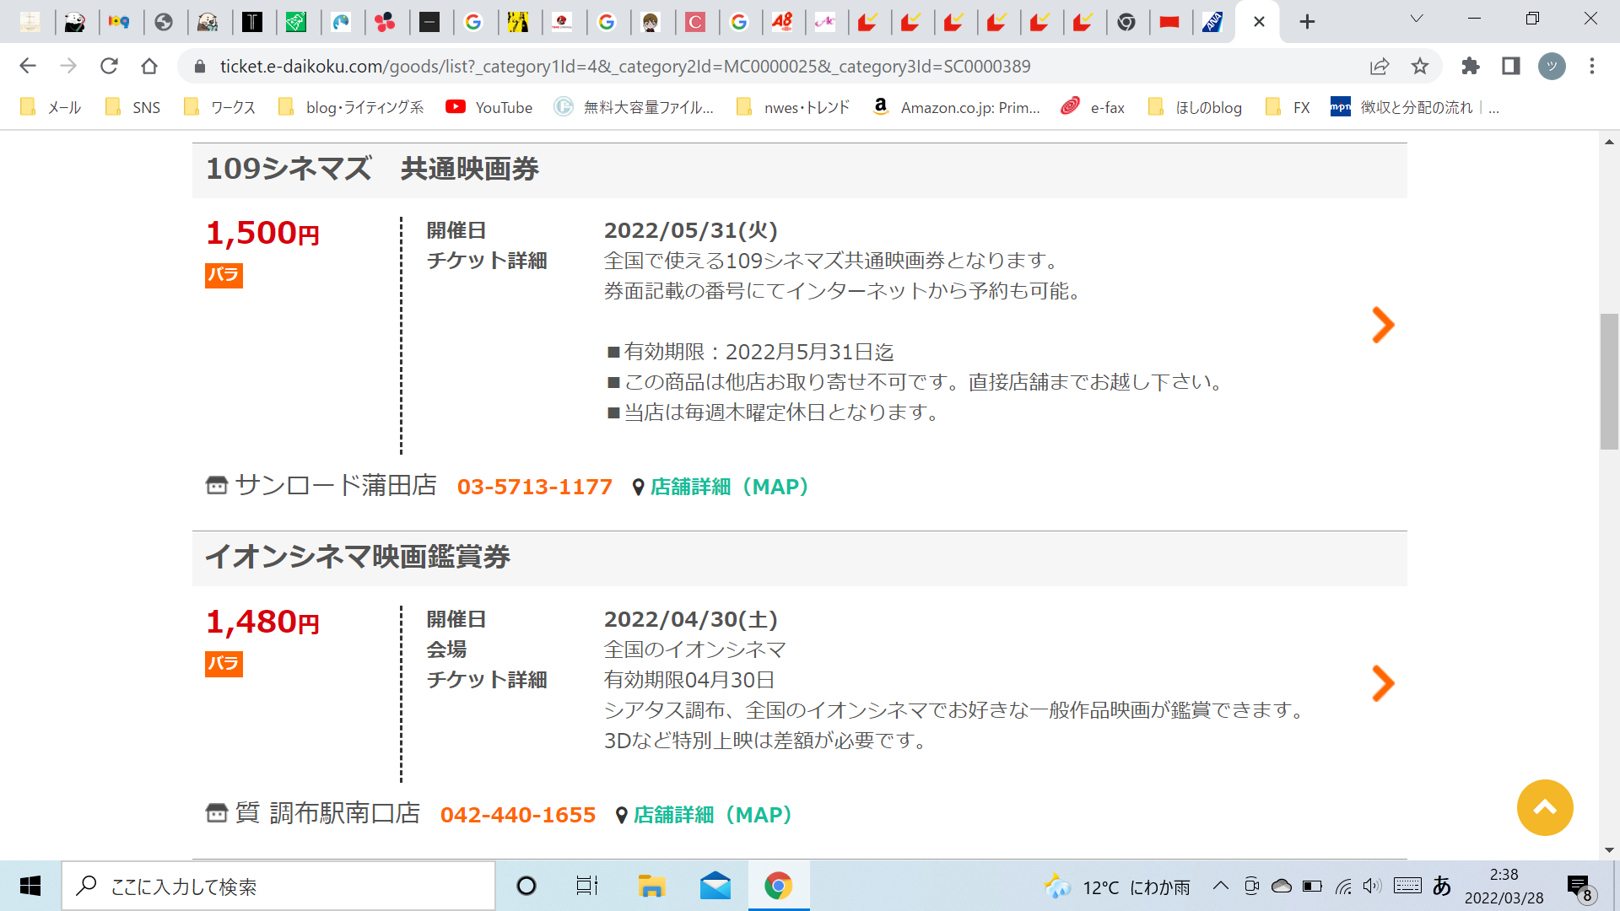Open the メール bookmark folder
The height and width of the screenshot is (911, 1620).
coord(51,107)
